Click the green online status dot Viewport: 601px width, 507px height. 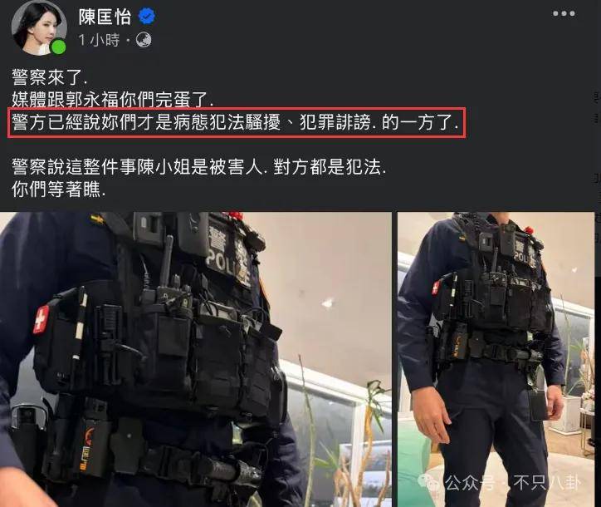59,47
